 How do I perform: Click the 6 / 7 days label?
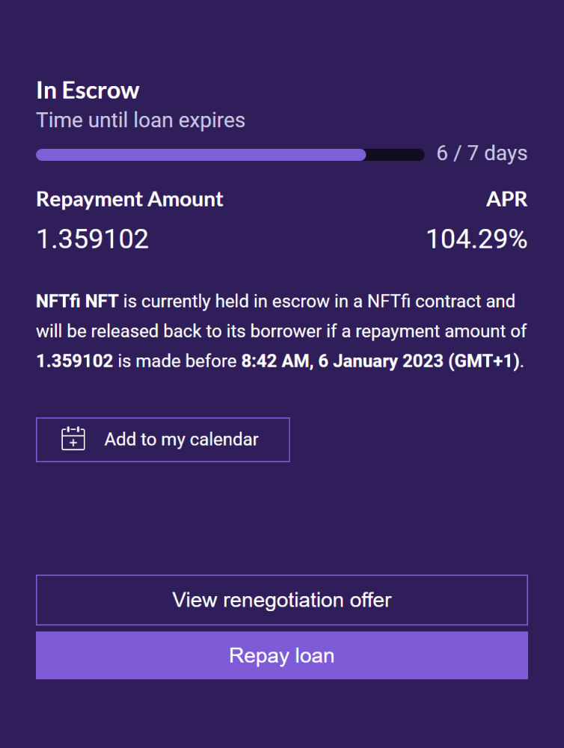[482, 153]
